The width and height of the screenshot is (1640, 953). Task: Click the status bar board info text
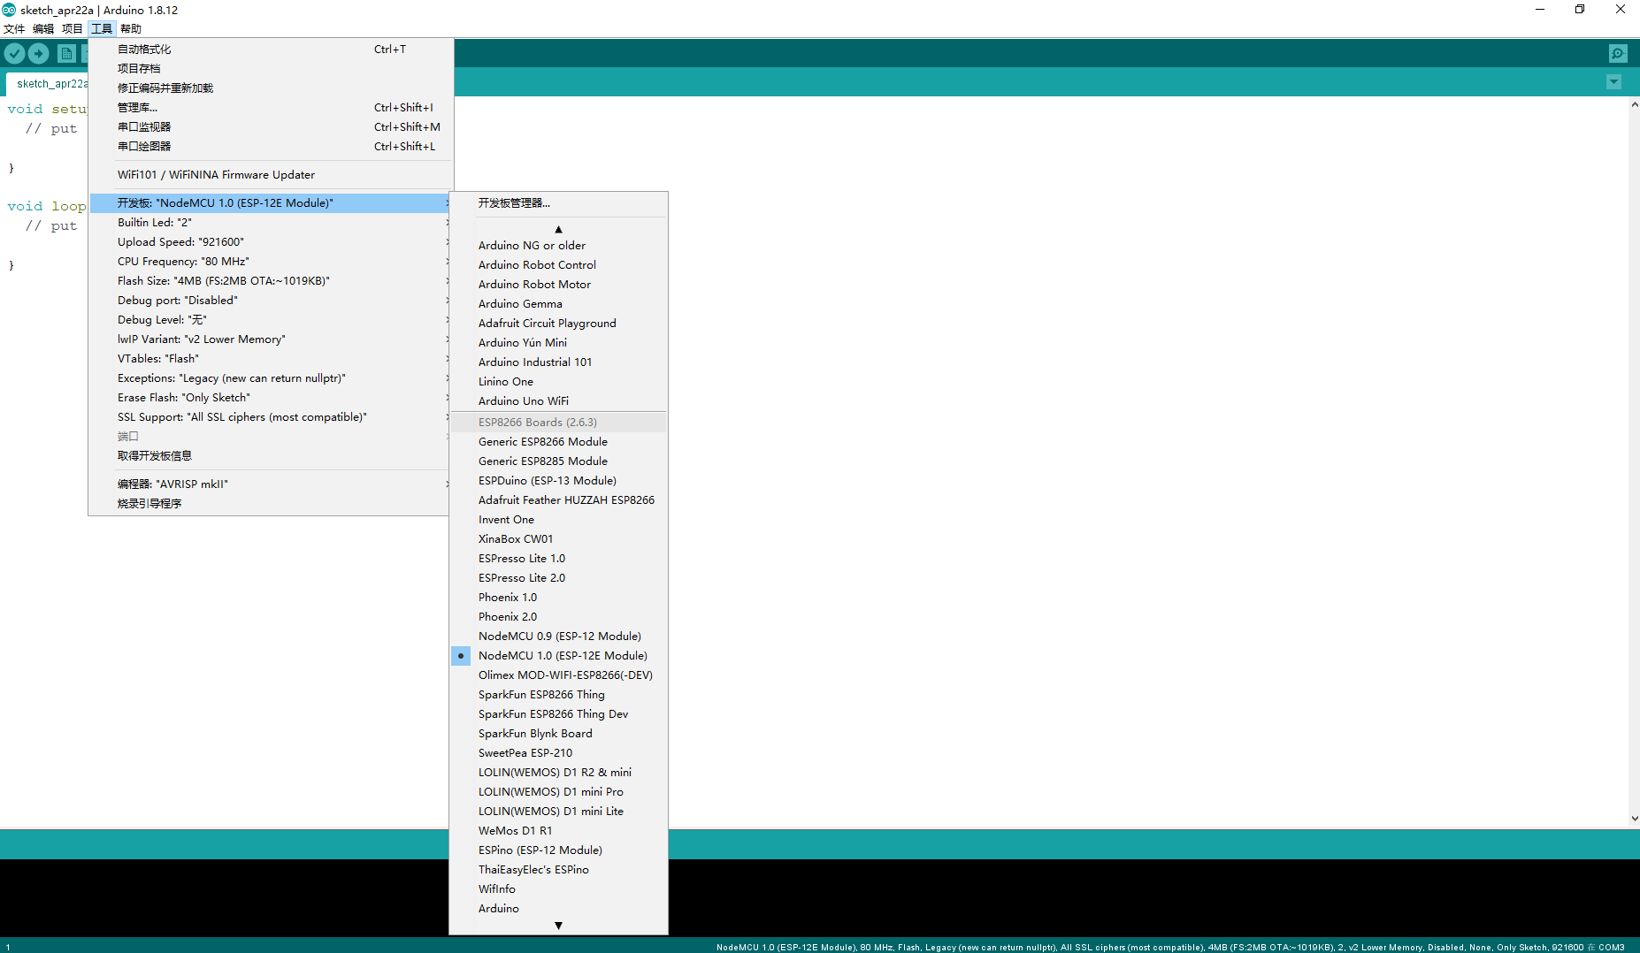coord(1169,947)
